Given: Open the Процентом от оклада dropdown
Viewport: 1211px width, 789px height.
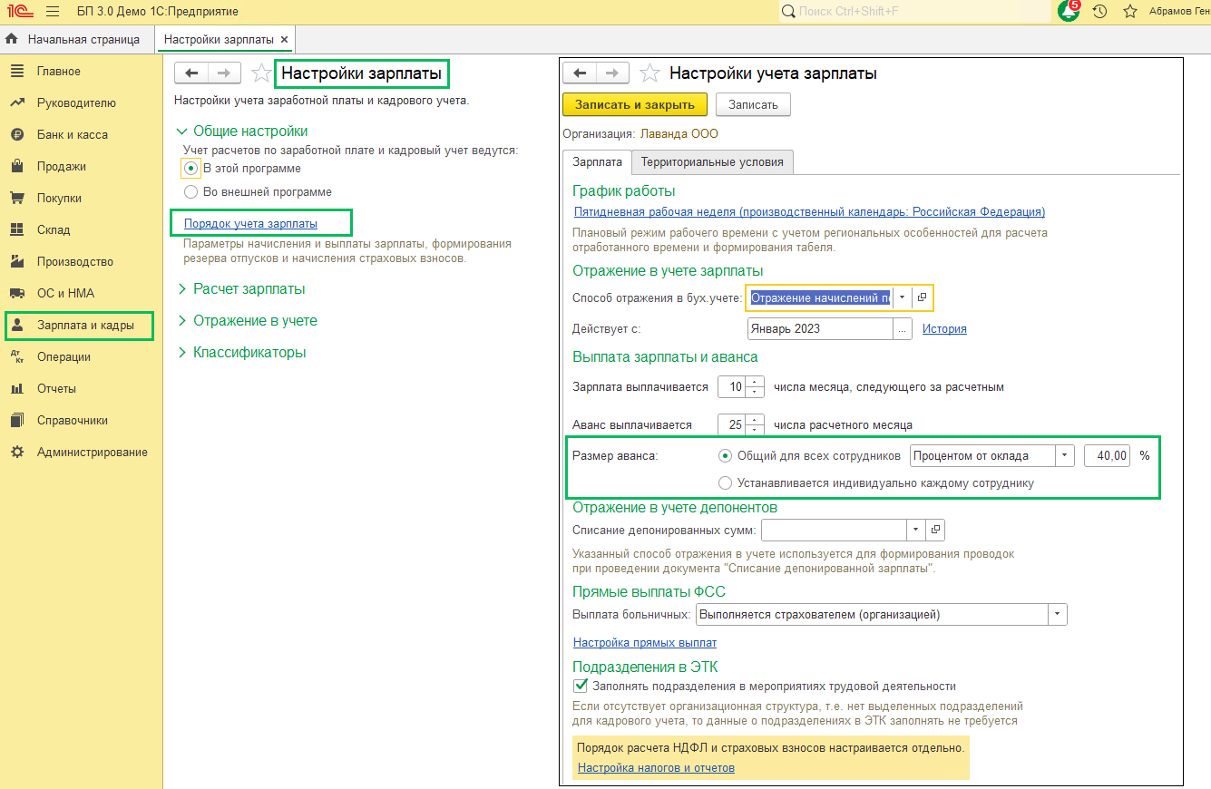Looking at the screenshot, I should pyautogui.click(x=1065, y=455).
